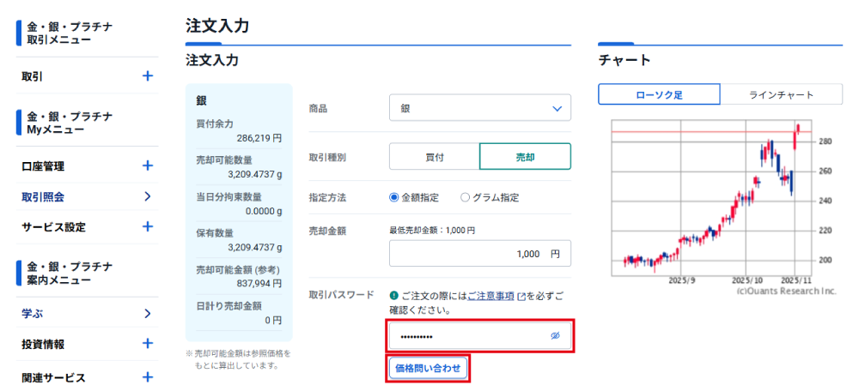Image resolution: width=859 pixels, height=391 pixels.
Task: Select 金額指定 radio button
Action: [x=394, y=197]
